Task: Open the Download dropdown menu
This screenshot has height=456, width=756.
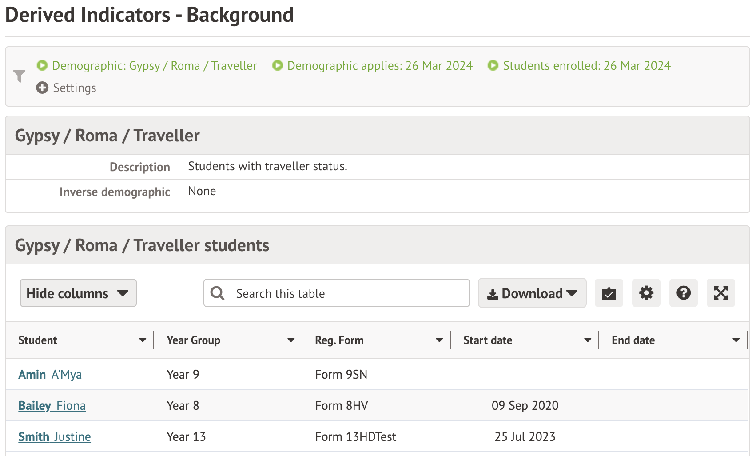Action: click(532, 293)
